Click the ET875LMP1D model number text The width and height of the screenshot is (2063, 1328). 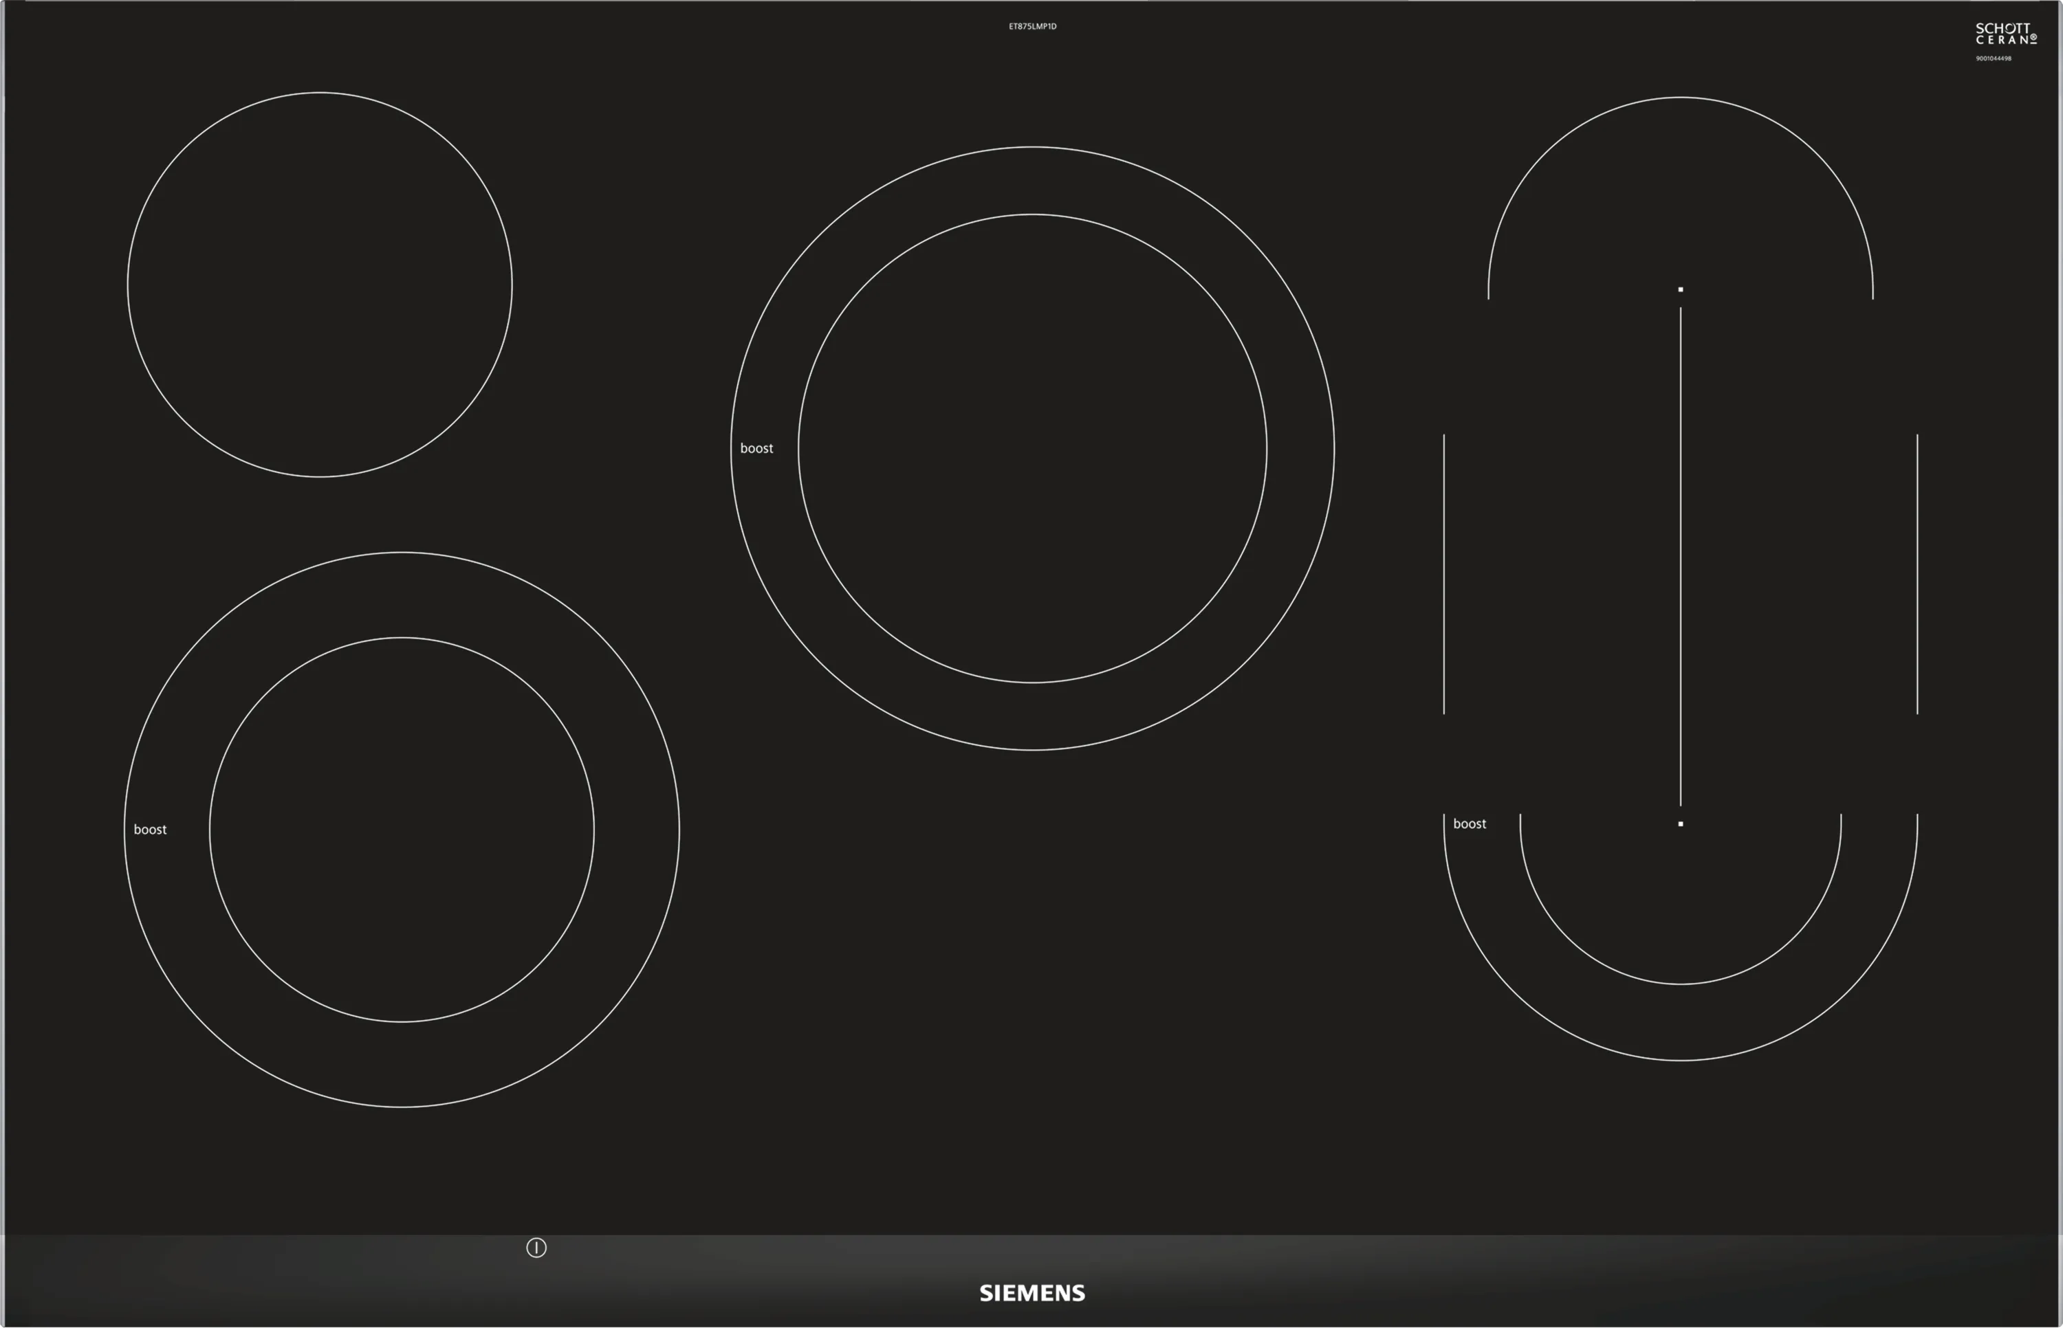coord(1032,27)
